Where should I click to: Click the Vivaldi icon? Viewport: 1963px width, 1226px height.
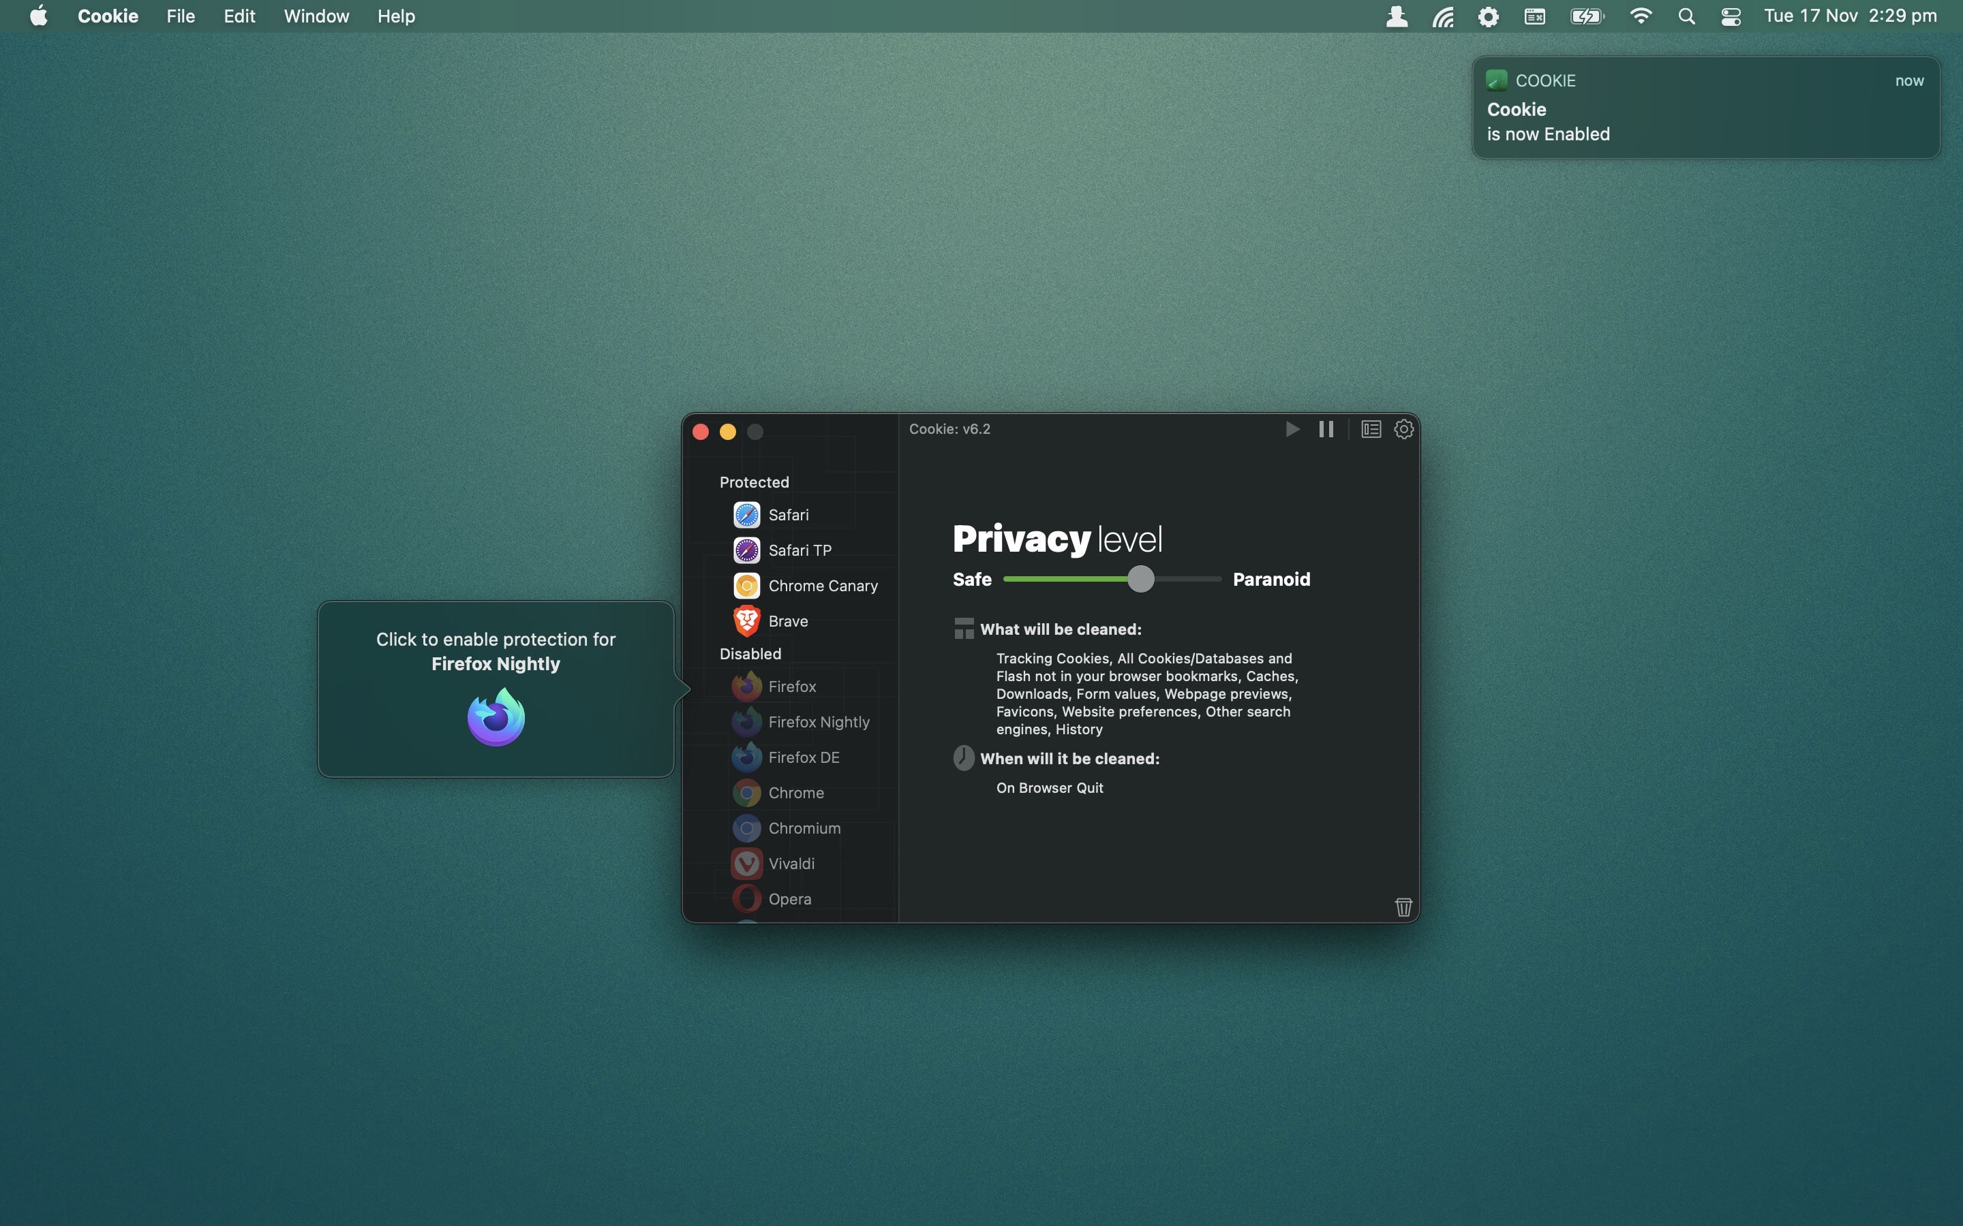coord(746,864)
